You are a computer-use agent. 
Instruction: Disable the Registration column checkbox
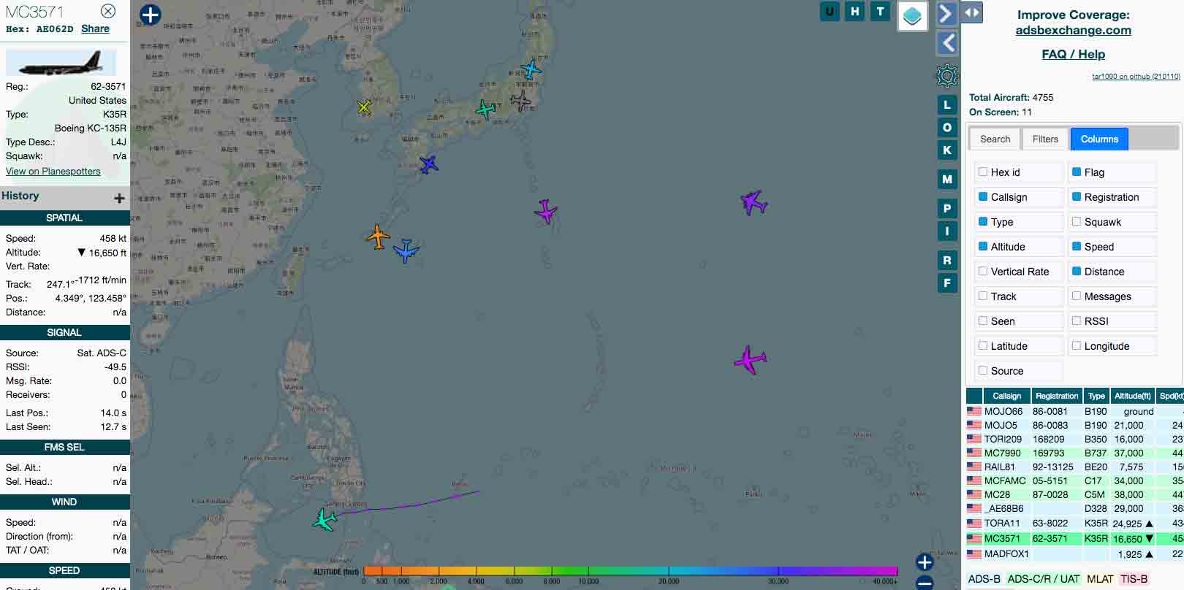coord(1077,196)
